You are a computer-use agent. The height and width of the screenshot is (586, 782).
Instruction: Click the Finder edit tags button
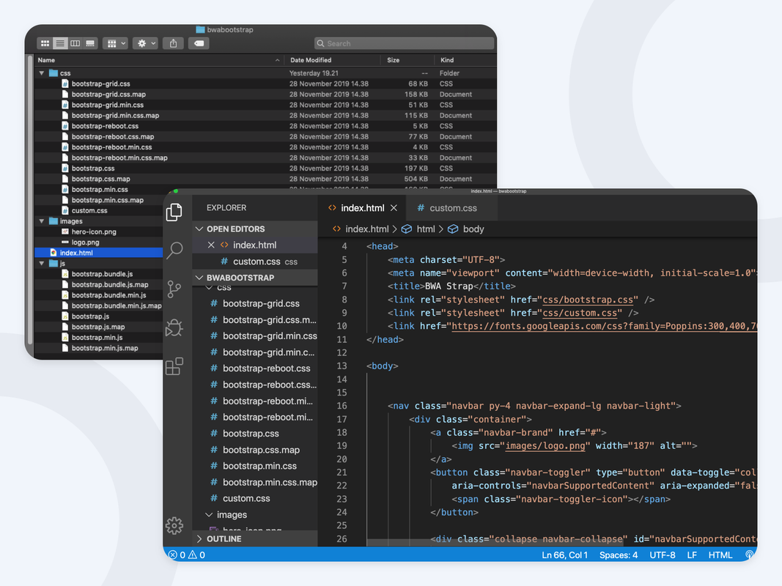coord(199,43)
